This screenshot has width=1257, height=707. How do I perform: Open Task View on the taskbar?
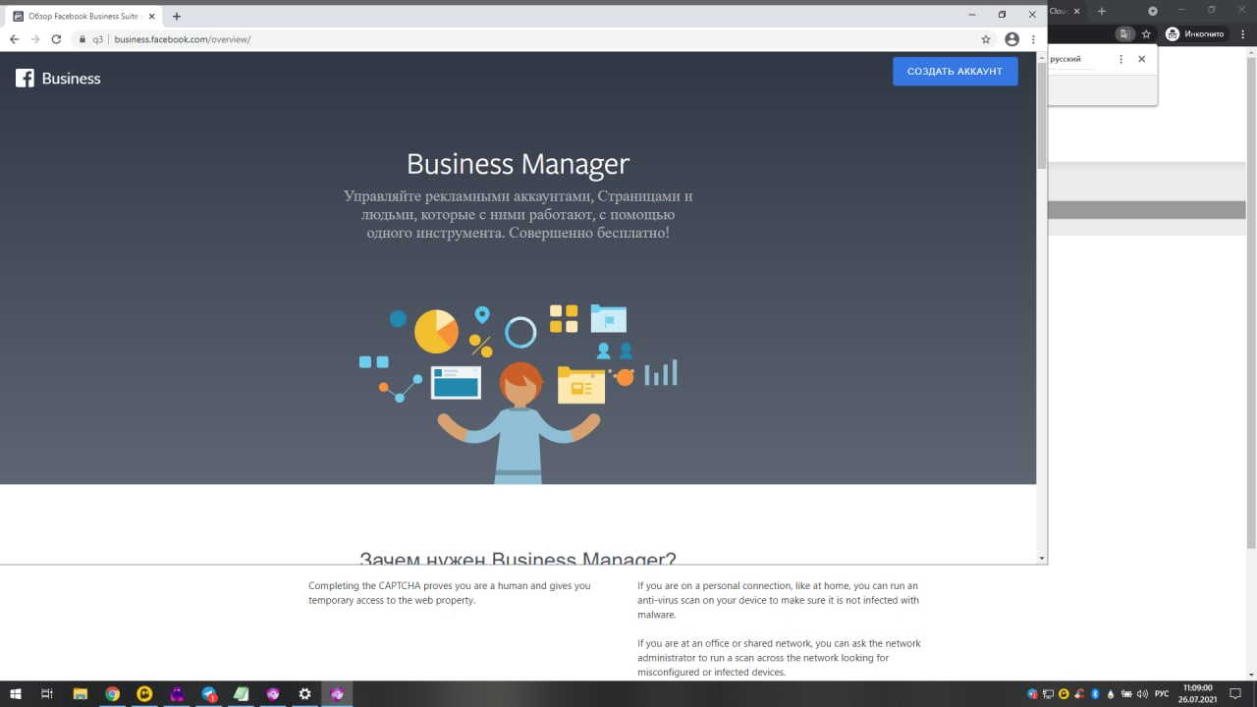click(47, 694)
